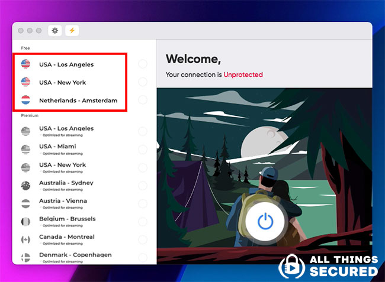Click the Belgium - Brussels flag icon
Screen dimensions: 385x282
click(25, 222)
